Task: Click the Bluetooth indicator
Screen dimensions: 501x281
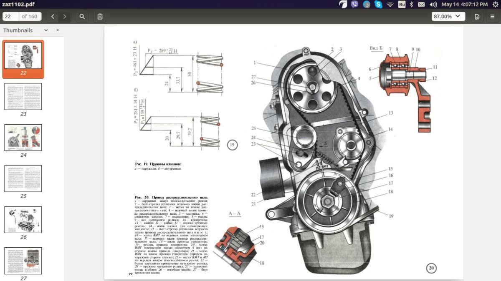Action: (x=411, y=5)
